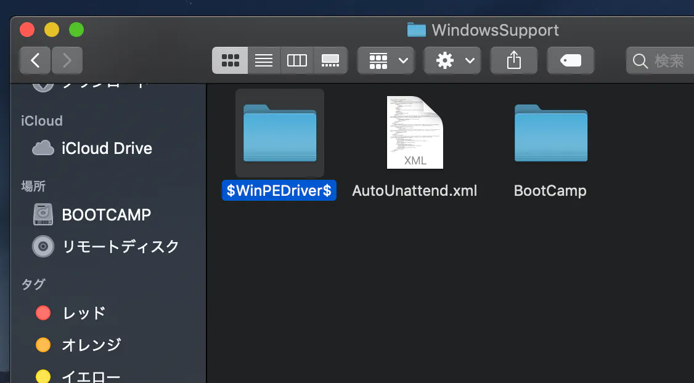Click the 場所 section header
This screenshot has height=383, width=694.
coord(33,186)
